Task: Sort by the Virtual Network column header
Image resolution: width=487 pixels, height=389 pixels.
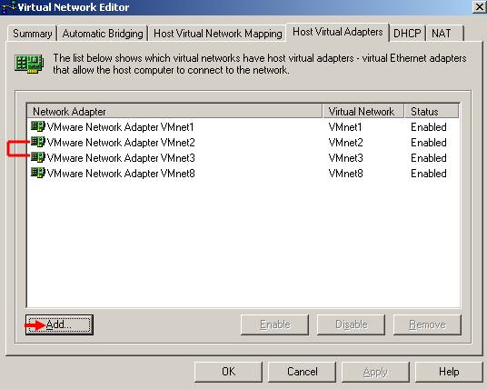Action: click(363, 111)
